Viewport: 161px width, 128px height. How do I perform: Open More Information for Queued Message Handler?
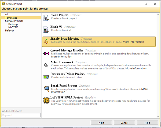click(62, 57)
